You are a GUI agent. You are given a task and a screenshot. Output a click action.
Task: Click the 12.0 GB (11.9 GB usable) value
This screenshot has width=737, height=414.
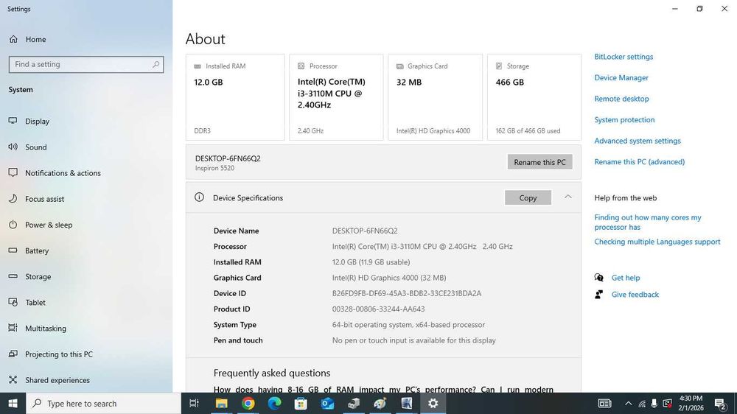371,262
